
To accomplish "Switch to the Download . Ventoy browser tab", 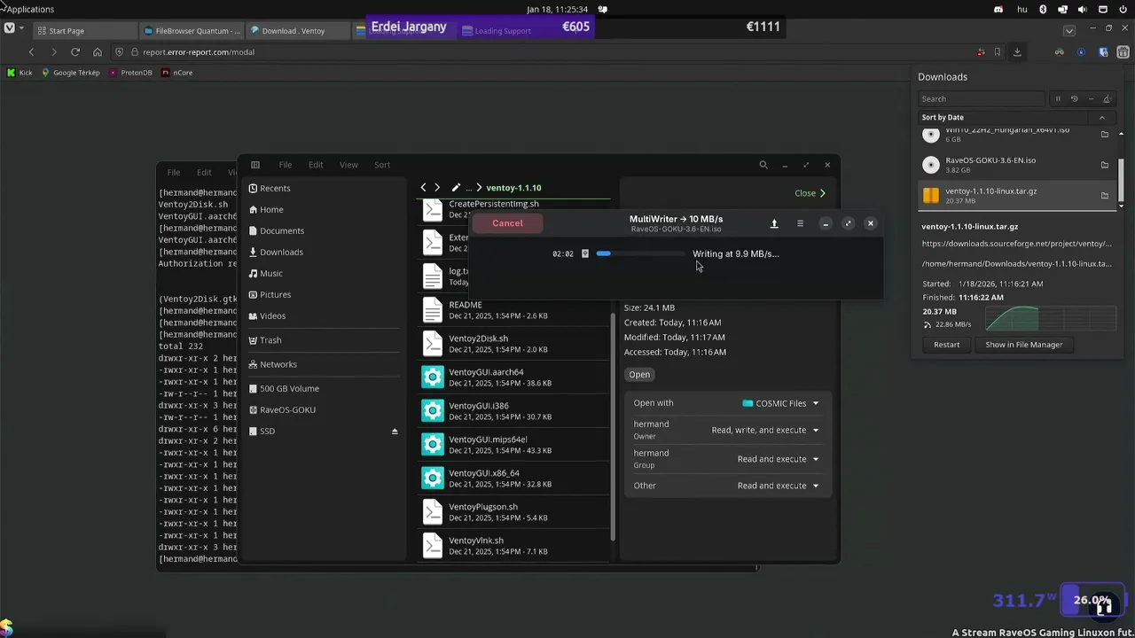I will pos(297,31).
